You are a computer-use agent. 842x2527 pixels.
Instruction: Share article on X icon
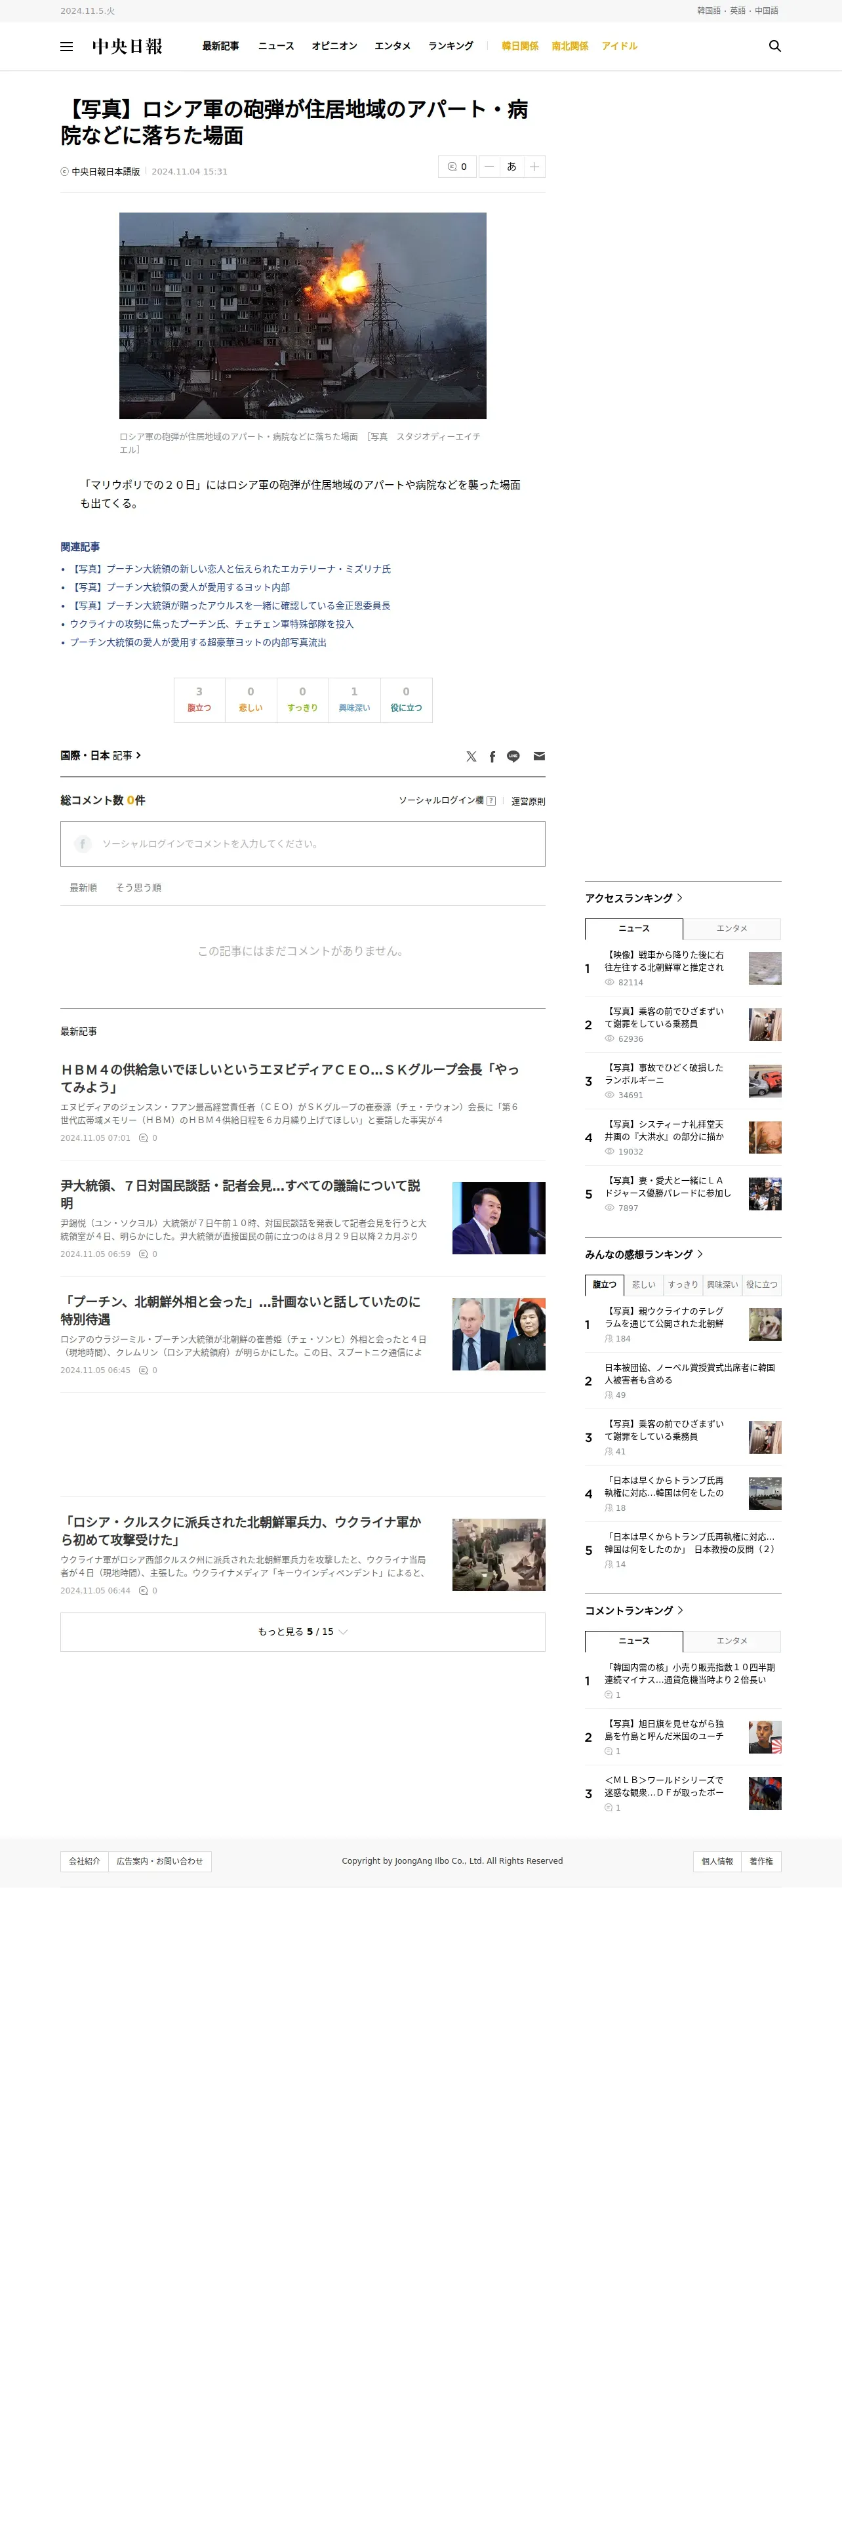(x=471, y=756)
